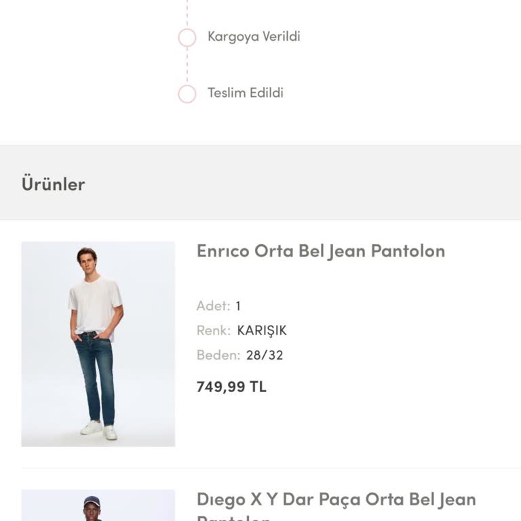The height and width of the screenshot is (521, 521).
Task: Click the Renk label
Action: pos(214,330)
